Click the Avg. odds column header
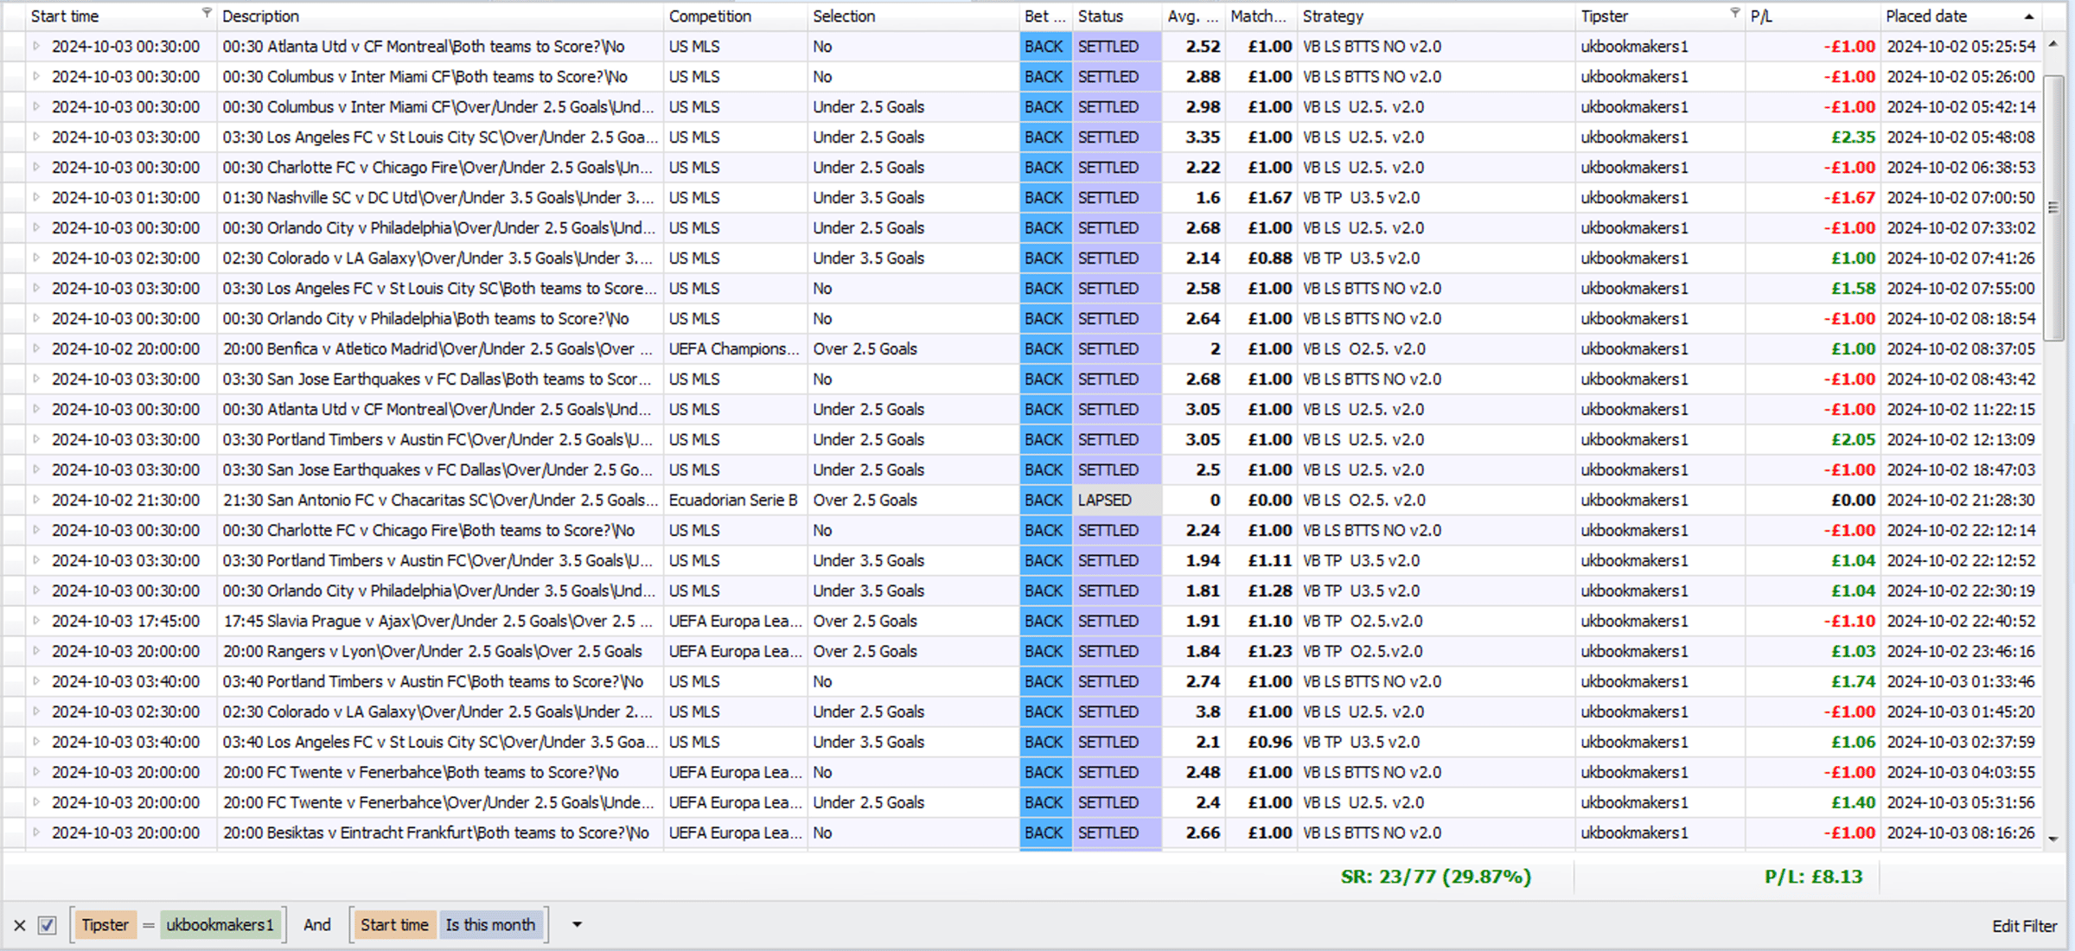This screenshot has height=951, width=2075. point(1193,16)
